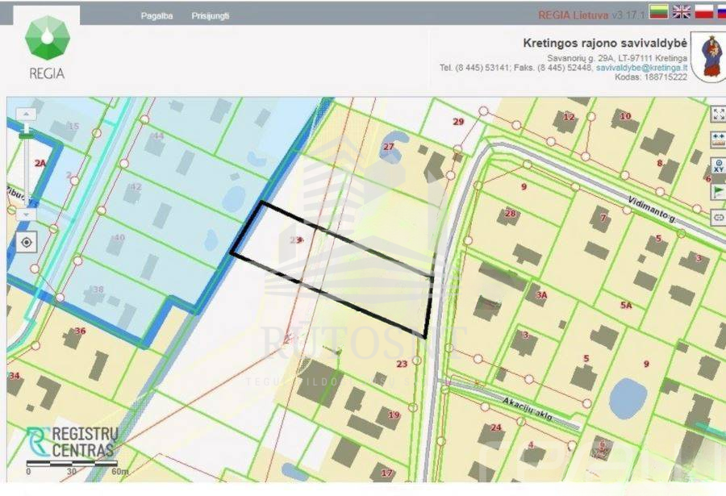Click parcel number 44 in blue zone
Image resolution: width=726 pixels, height=496 pixels.
tap(158, 135)
